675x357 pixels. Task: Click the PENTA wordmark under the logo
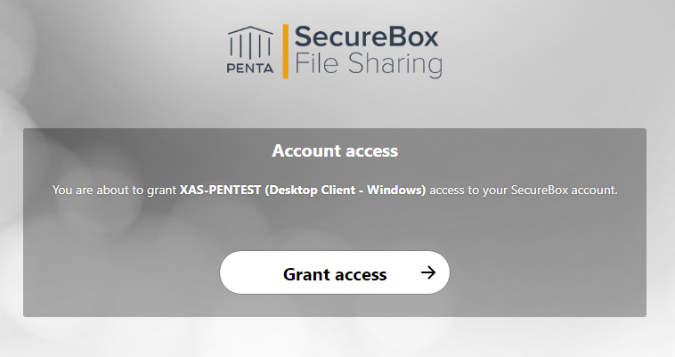pos(250,69)
